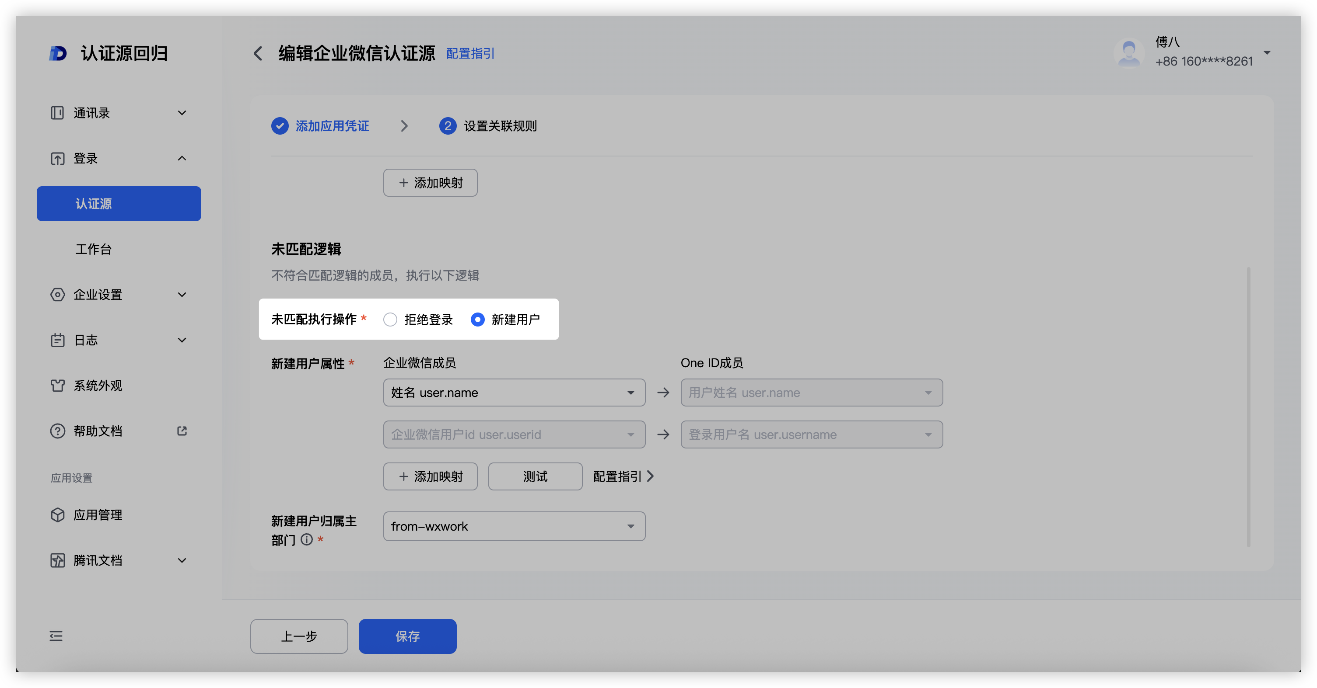The height and width of the screenshot is (688, 1317).
Task: Click the user avatar in top right
Action: (1129, 52)
